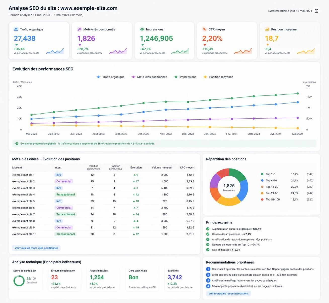329x303 pixels.
Task: Toggle the Position moyenne legend series
Action: [x=218, y=77]
